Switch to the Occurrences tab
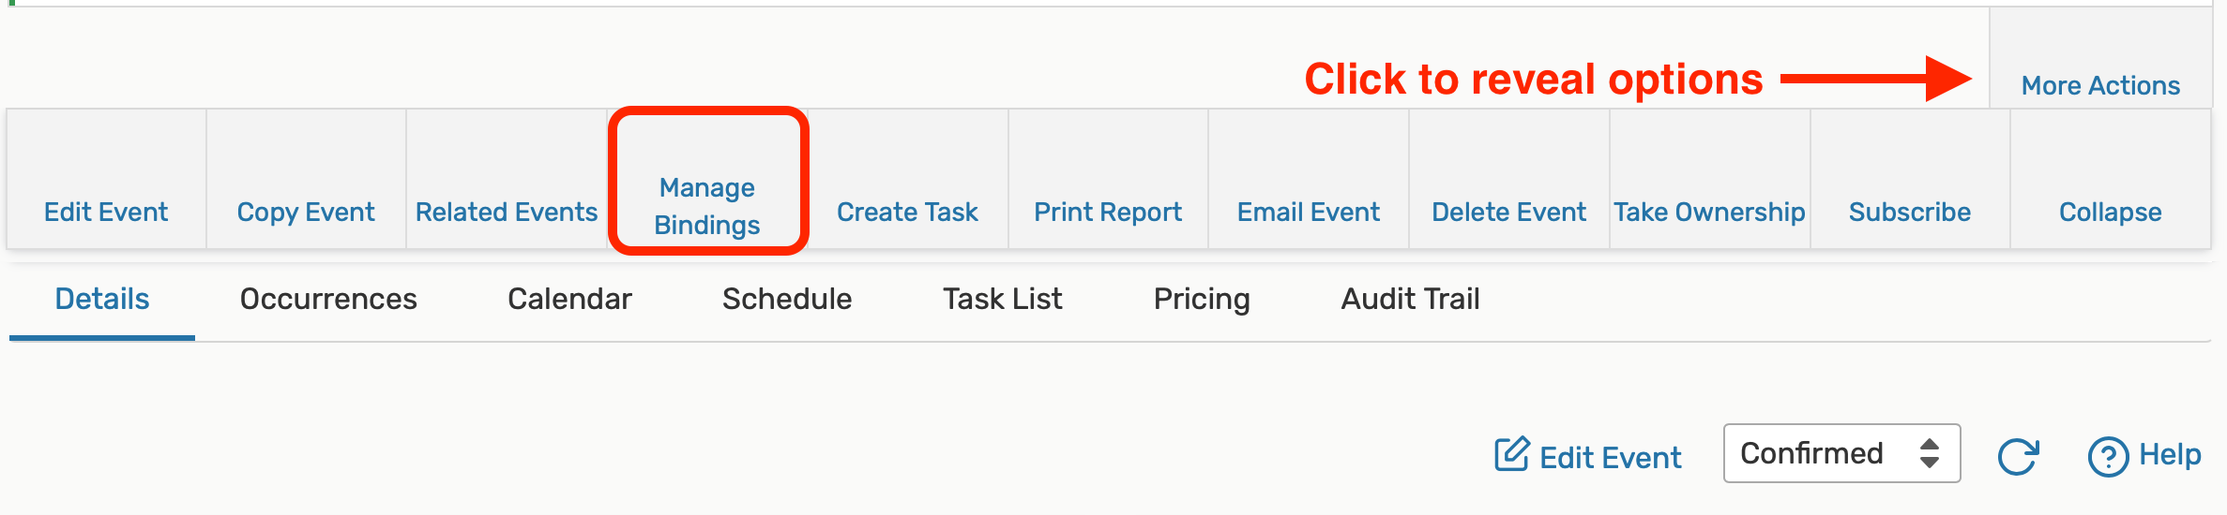The width and height of the screenshot is (2227, 515). click(x=328, y=299)
